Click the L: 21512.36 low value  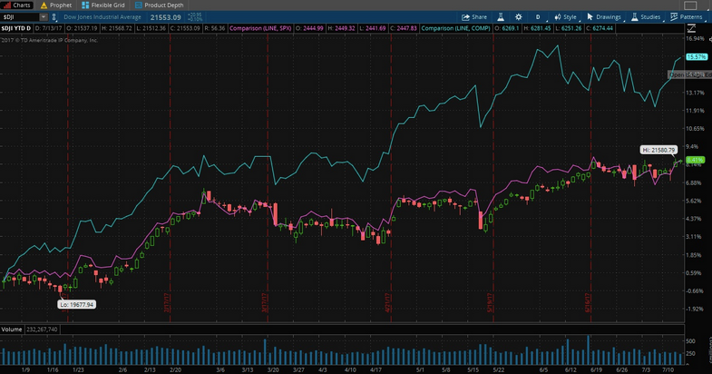pyautogui.click(x=151, y=28)
